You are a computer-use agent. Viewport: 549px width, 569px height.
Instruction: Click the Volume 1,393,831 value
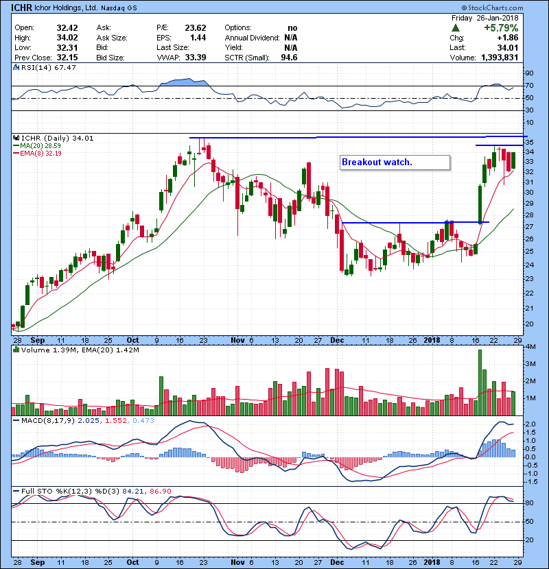coord(500,58)
